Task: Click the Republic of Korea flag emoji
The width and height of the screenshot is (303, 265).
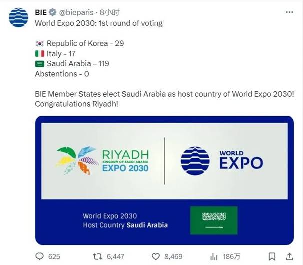Action: click(40, 44)
